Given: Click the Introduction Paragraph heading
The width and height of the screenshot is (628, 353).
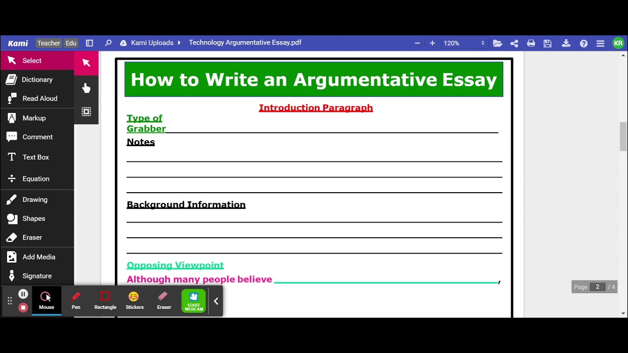Looking at the screenshot, I should point(316,108).
